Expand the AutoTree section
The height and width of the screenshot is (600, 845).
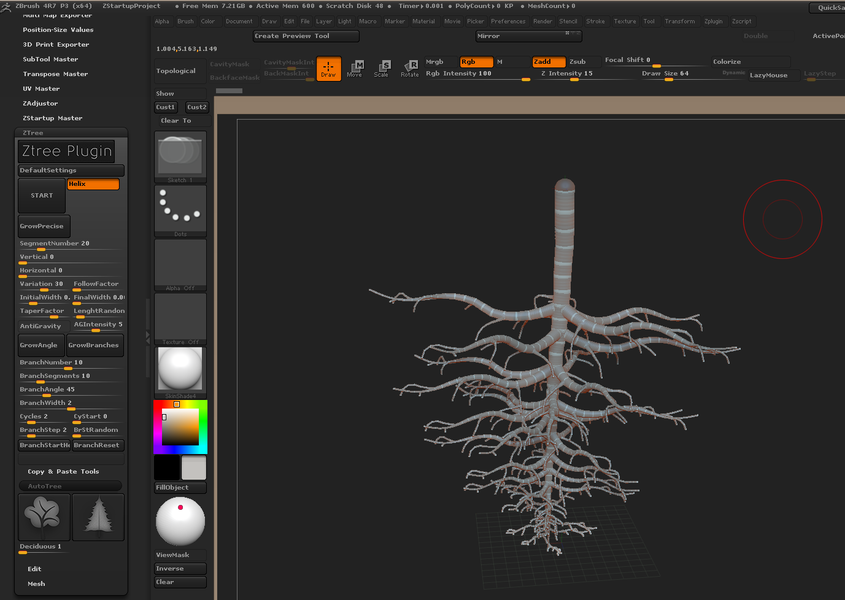coord(70,485)
